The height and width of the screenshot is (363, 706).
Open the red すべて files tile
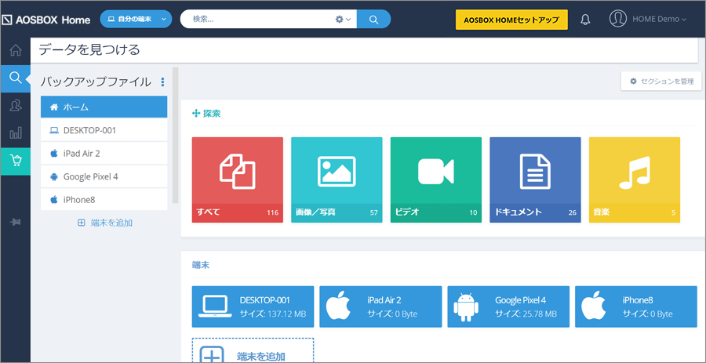coord(237,180)
